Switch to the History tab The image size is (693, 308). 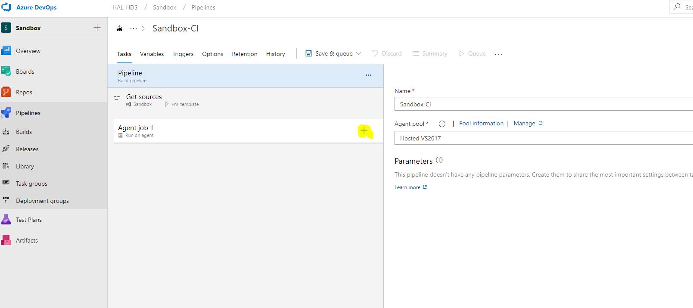pyautogui.click(x=276, y=54)
